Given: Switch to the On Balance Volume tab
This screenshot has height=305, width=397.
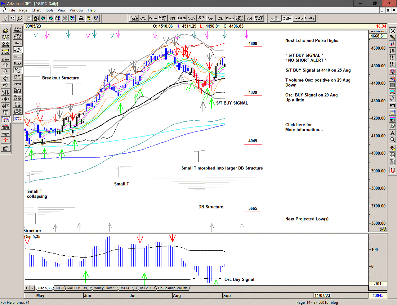Looking at the screenshot, I should [x=173, y=288].
